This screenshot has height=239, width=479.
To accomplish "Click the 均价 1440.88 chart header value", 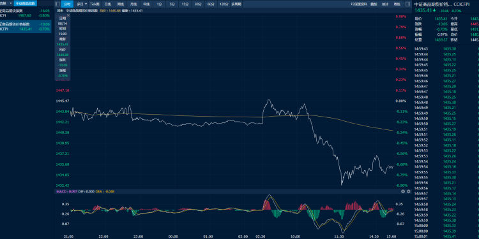I will click(110, 11).
